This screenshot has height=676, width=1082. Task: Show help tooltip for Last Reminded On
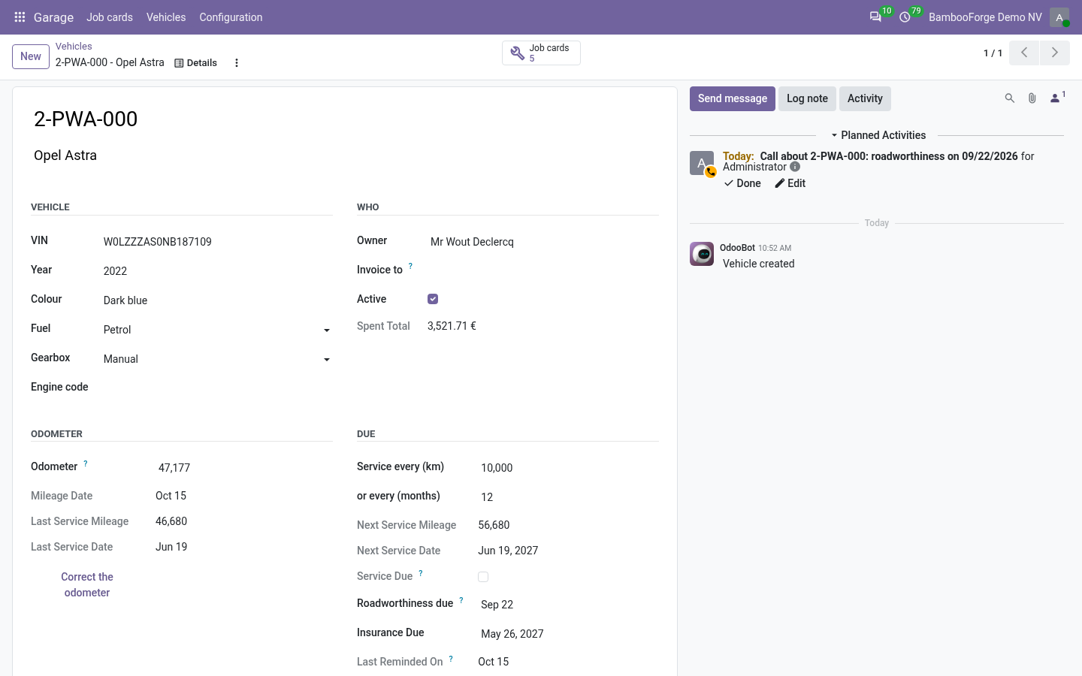tap(451, 659)
